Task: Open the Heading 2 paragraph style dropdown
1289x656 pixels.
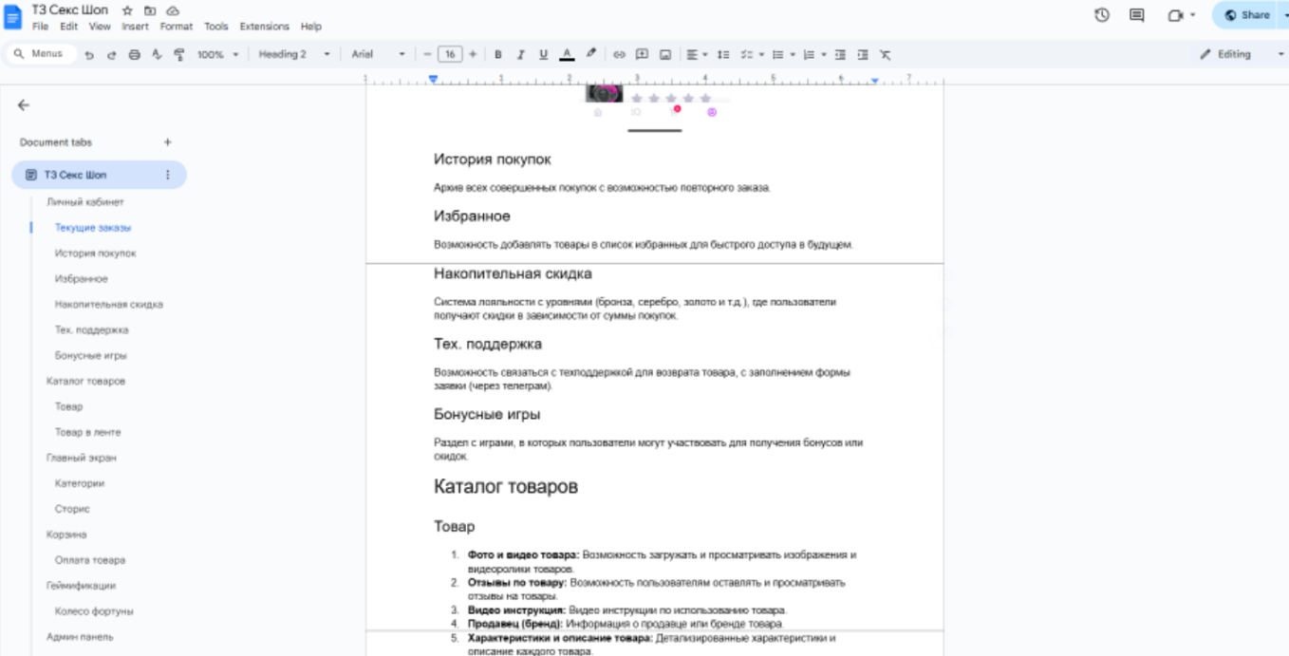Action: pyautogui.click(x=293, y=55)
